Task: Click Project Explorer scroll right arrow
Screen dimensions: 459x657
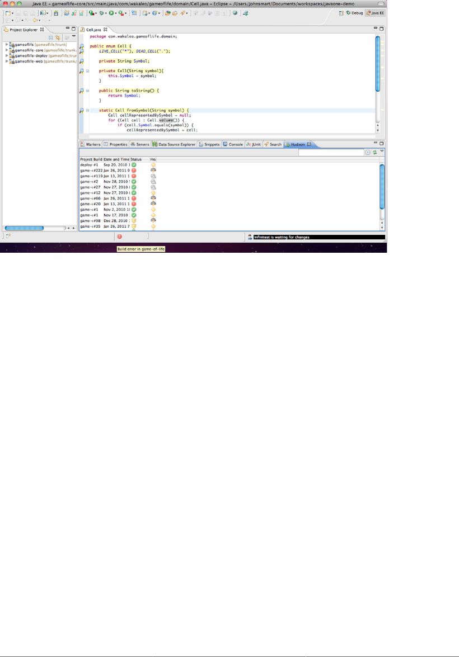Action: tap(74, 228)
